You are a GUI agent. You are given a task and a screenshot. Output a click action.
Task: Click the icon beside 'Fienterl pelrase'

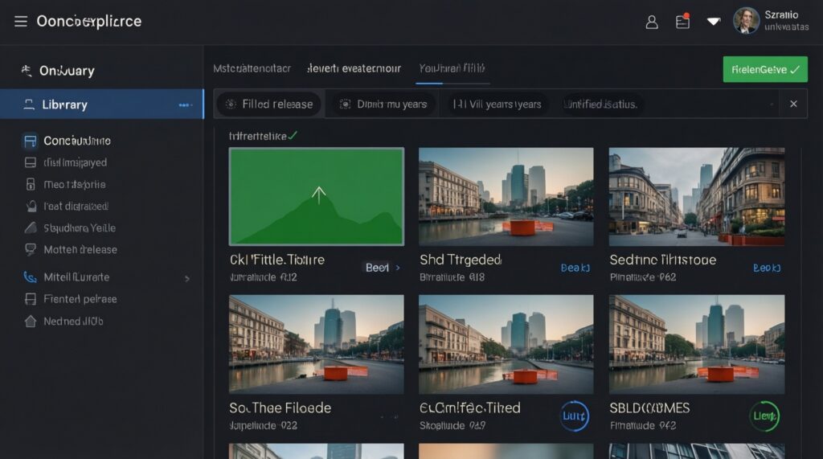click(31, 299)
